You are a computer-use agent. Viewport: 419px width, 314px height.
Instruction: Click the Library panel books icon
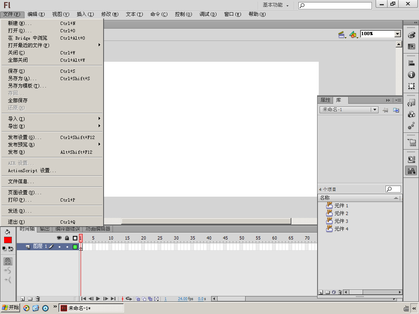tap(411, 170)
